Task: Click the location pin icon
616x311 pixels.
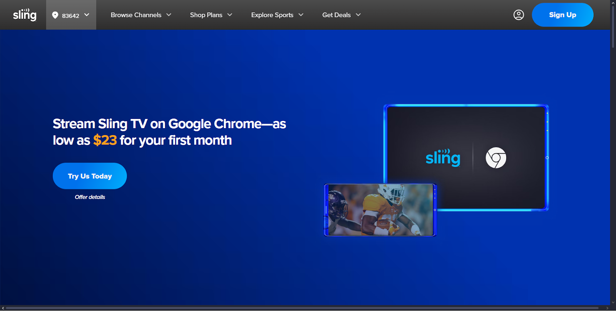Action: pos(55,15)
